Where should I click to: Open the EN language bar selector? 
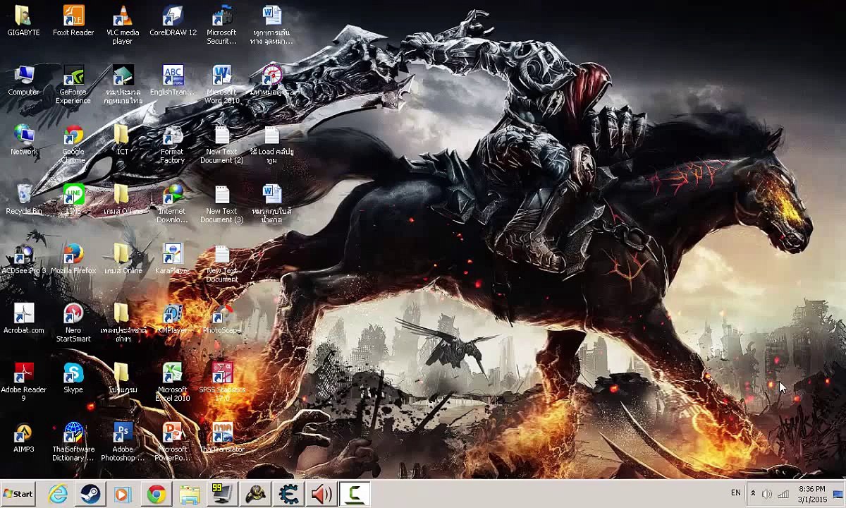tap(736, 493)
